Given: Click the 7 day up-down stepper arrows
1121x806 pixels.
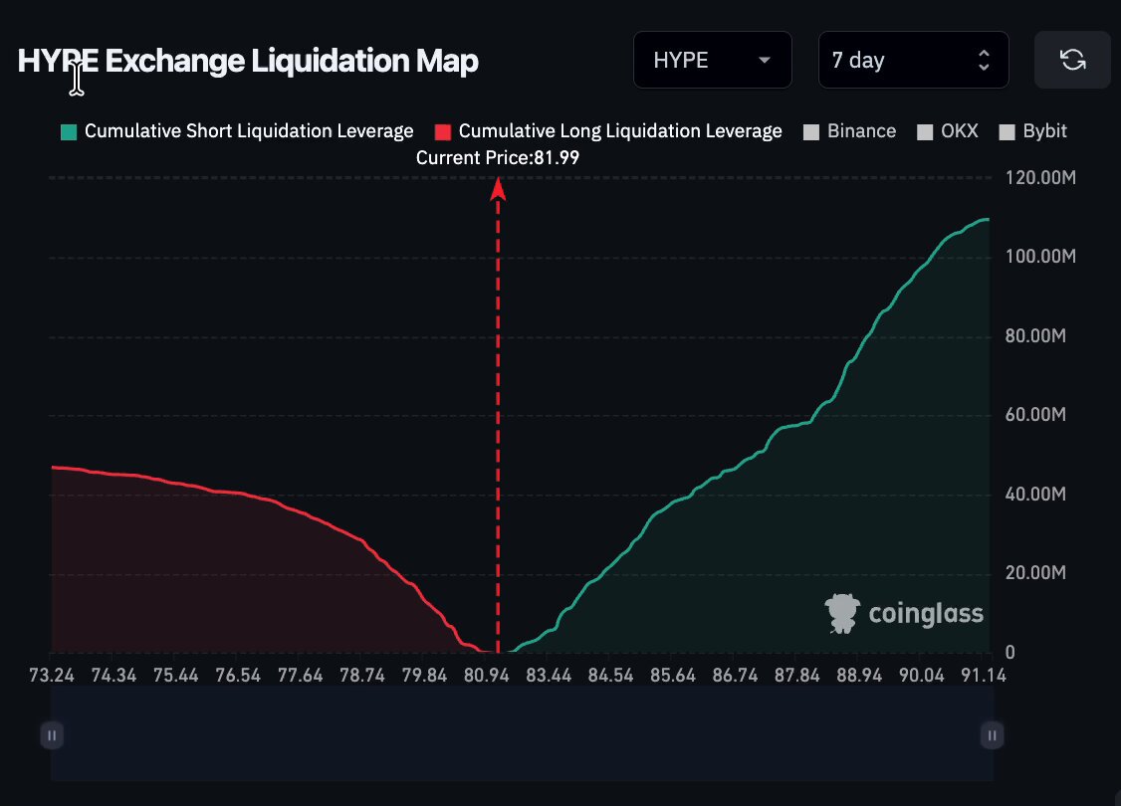Looking at the screenshot, I should (984, 60).
